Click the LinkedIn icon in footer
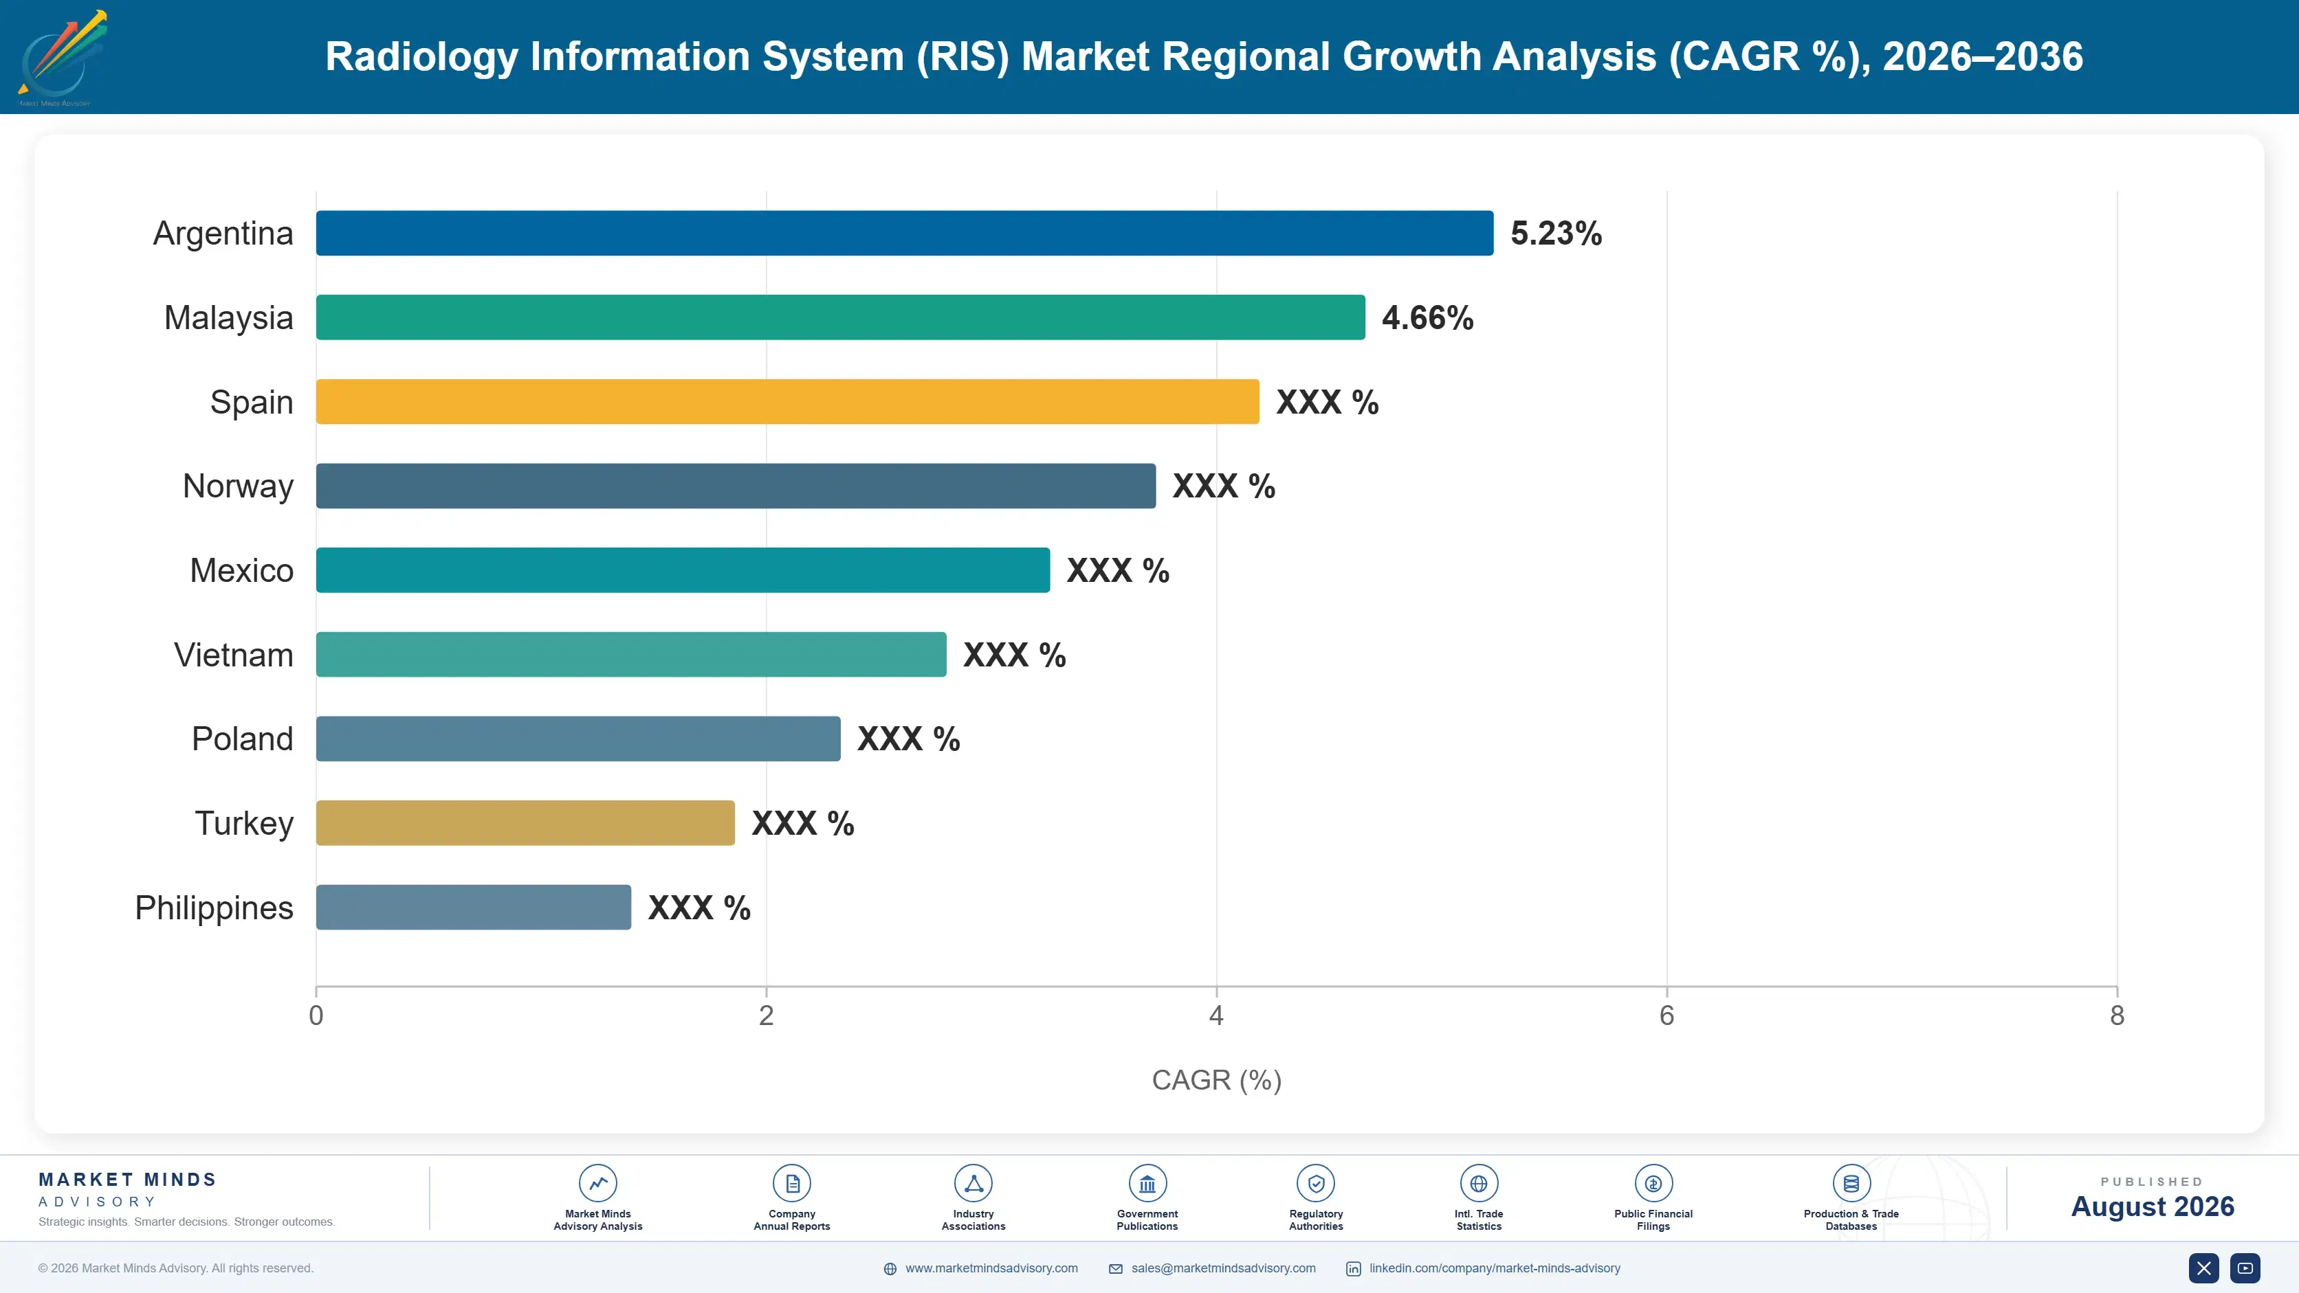The width and height of the screenshot is (2299, 1293). click(1353, 1269)
